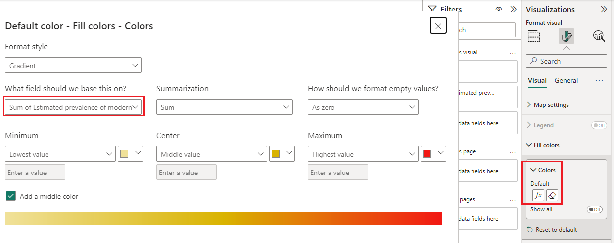This screenshot has height=243, width=614.
Task: Click the Format visual label
Action: point(544,22)
